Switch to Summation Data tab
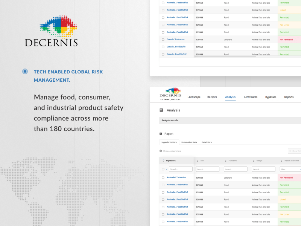Screen dimensions: 301x226 [189, 142]
